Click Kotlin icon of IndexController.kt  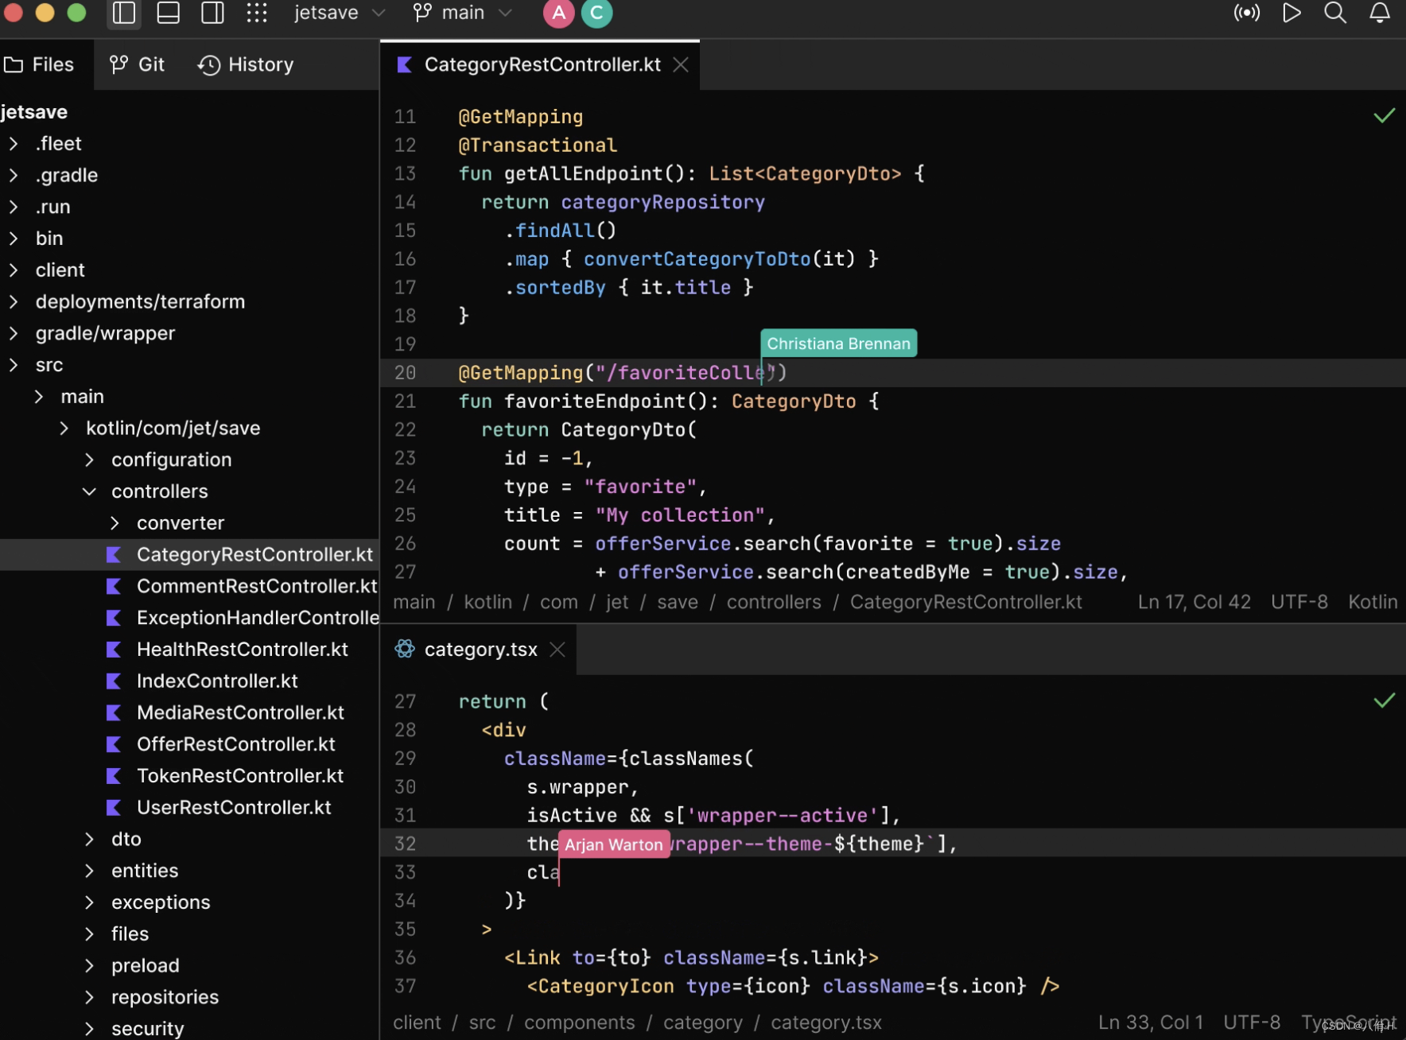coord(114,681)
